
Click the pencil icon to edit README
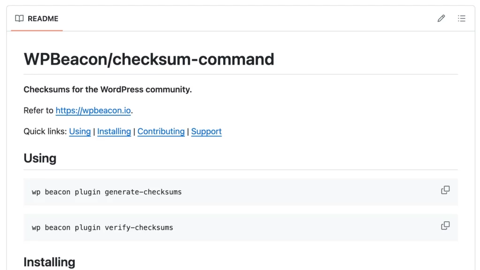(441, 19)
